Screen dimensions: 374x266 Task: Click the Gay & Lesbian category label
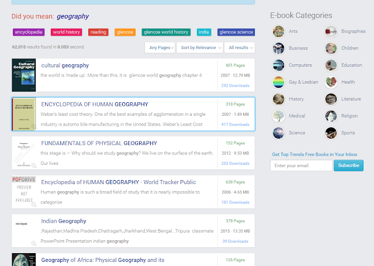coord(303,82)
